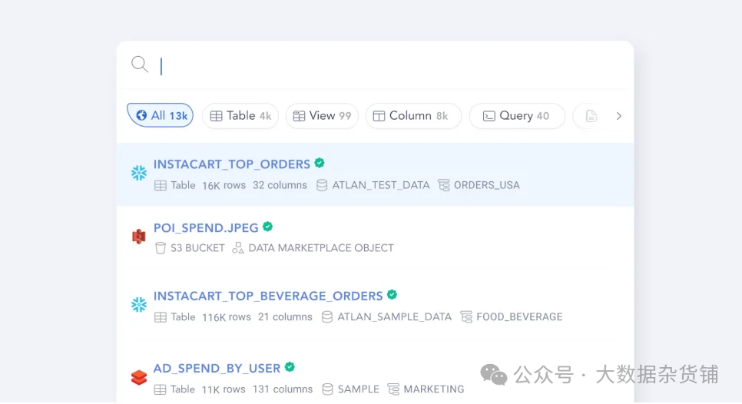This screenshot has width=742, height=404.
Task: Click the verified badge on INSTACART_TOP_ORDERS
Action: click(320, 163)
